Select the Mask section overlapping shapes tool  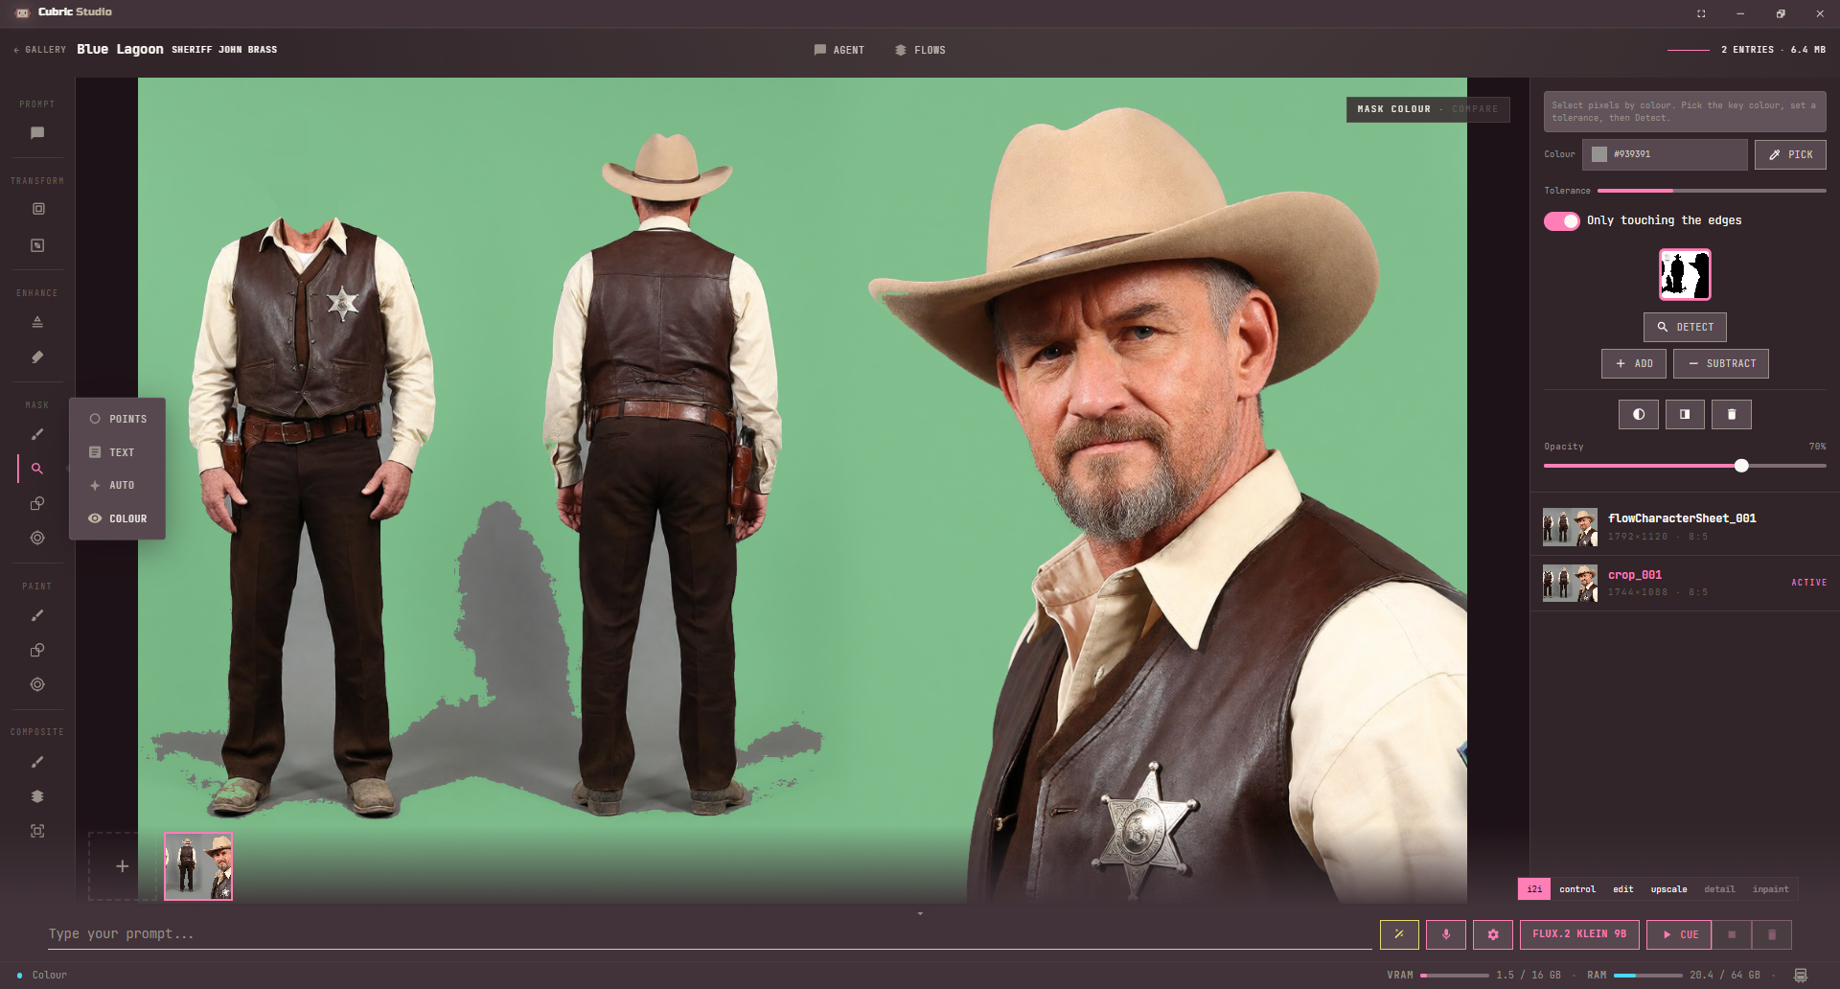[37, 503]
